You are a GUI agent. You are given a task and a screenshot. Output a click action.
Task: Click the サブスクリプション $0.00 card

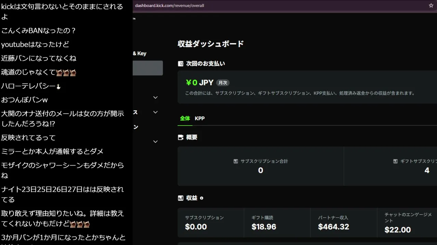[211, 223]
